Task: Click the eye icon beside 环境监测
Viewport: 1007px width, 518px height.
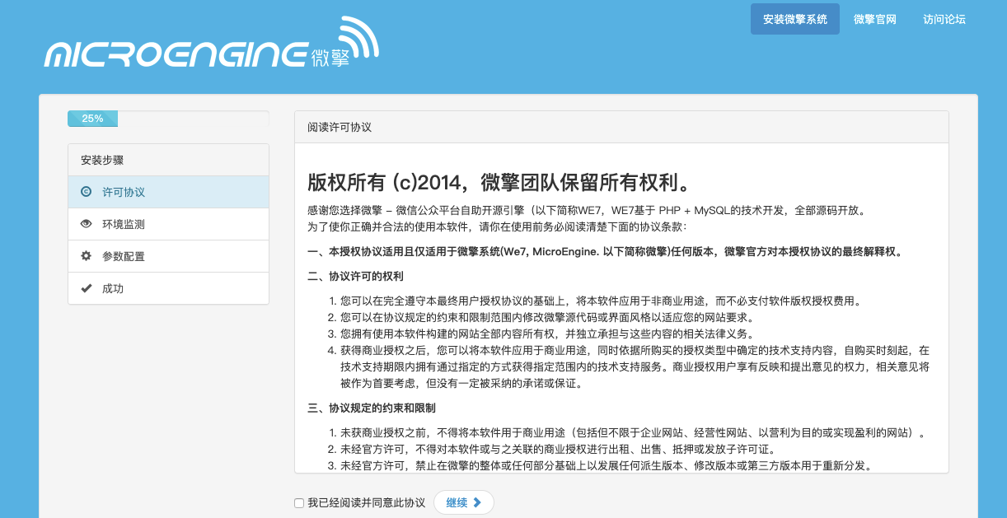Action: click(x=86, y=224)
